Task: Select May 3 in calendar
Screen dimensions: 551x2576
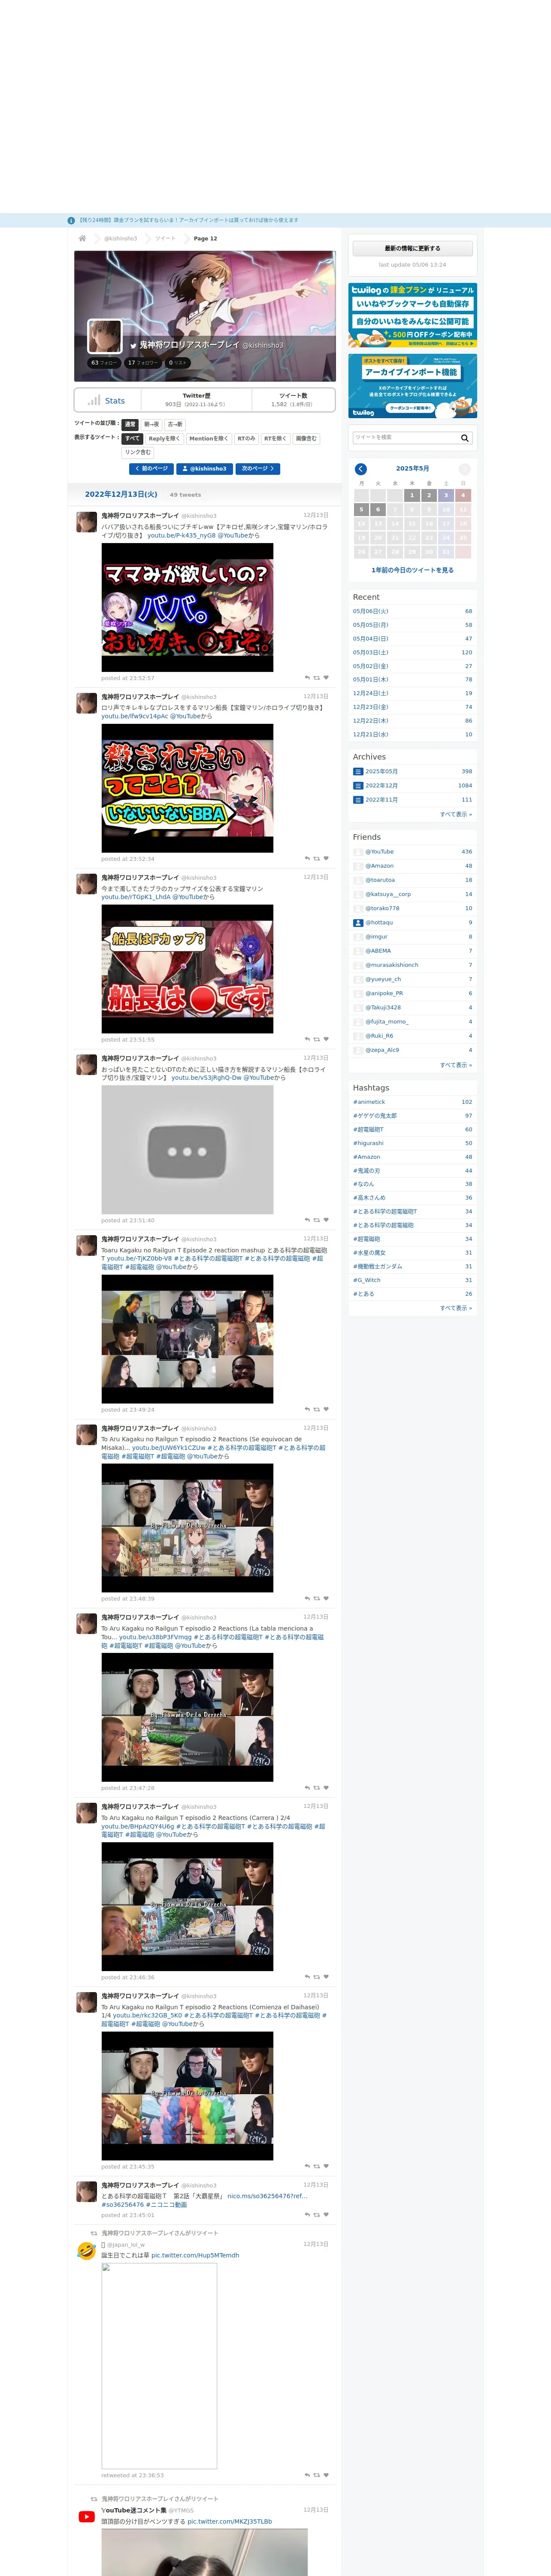Action: [446, 495]
